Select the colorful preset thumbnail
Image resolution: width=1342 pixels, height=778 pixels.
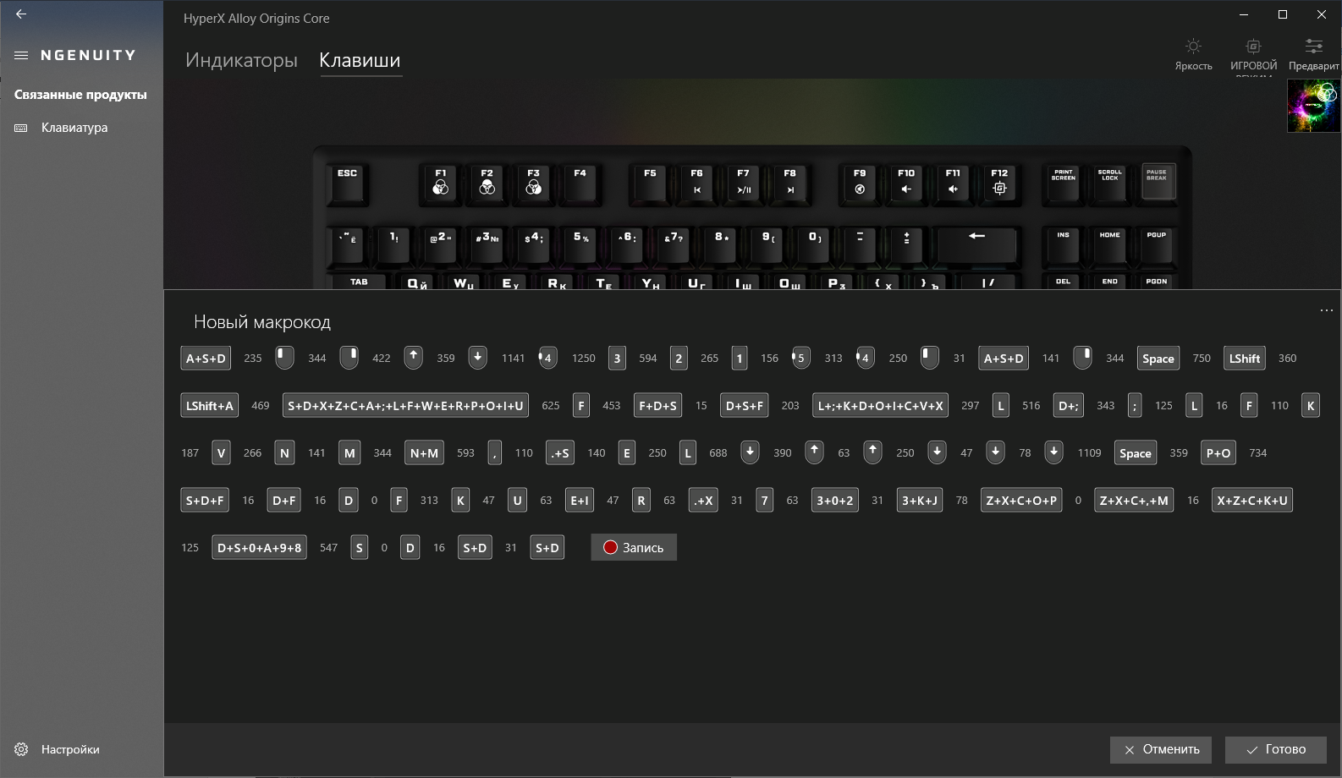click(x=1313, y=106)
